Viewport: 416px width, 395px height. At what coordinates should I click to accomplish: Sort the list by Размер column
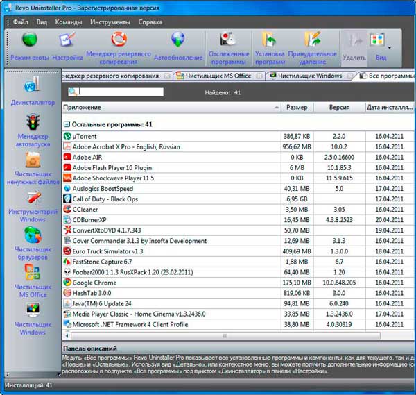point(297,108)
